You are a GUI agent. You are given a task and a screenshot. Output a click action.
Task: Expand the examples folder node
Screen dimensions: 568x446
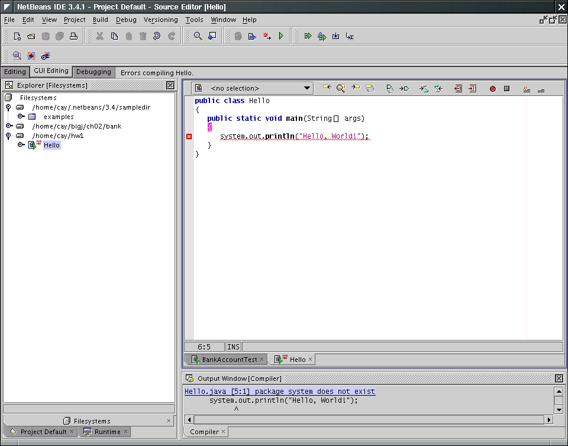pyautogui.click(x=21, y=117)
